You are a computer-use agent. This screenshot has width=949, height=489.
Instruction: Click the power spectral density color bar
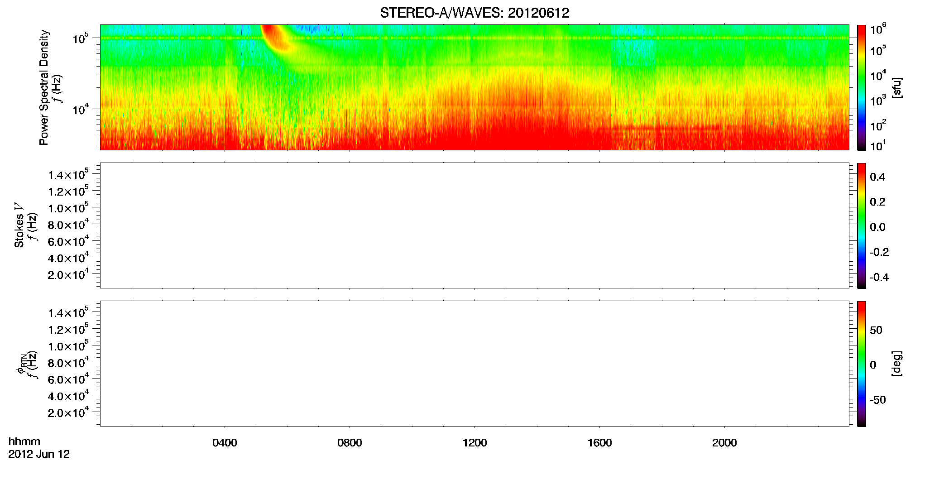click(x=862, y=87)
